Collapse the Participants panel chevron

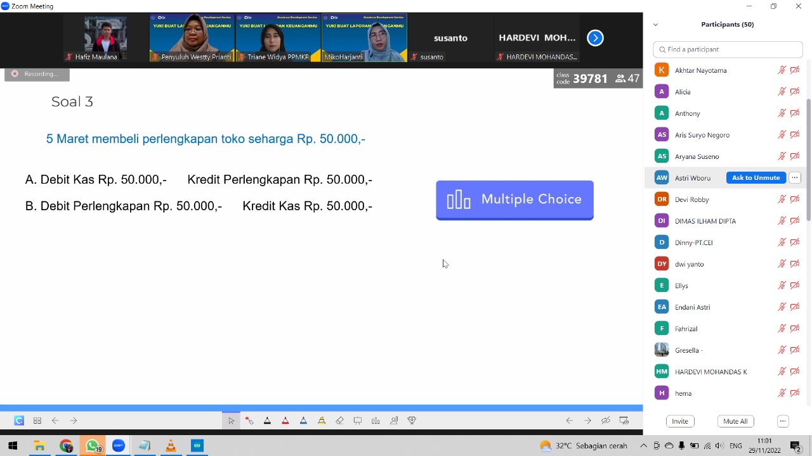[x=655, y=25]
